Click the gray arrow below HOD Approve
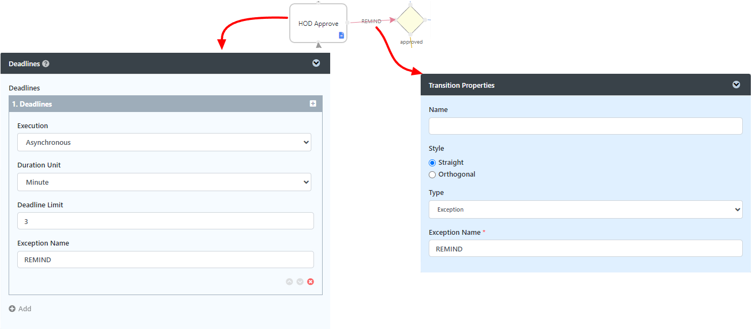 (319, 45)
